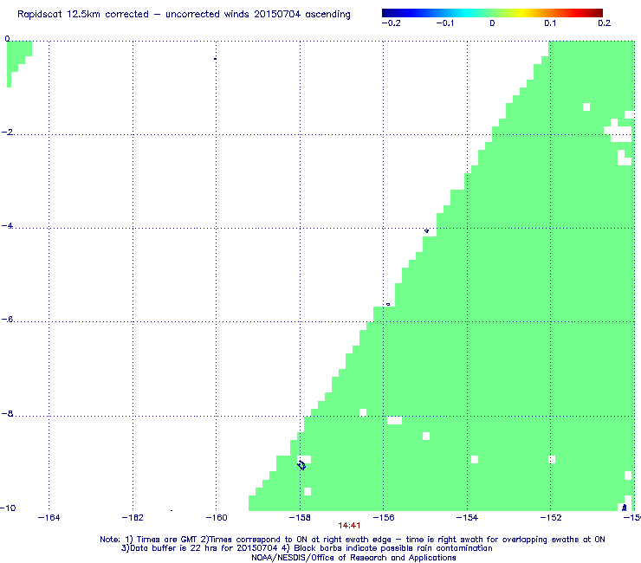Image resolution: width=641 pixels, height=563 pixels.
Task: Click the 0 latitude label at the top left
Action: pos(7,39)
